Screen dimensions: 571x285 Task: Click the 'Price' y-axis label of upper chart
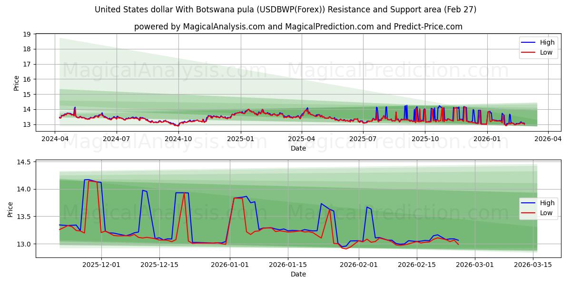(17, 83)
